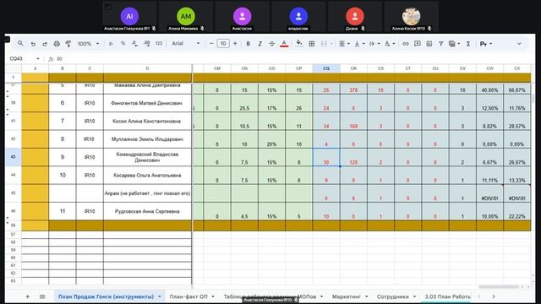
Task: Redo the last action
Action: pos(45,44)
